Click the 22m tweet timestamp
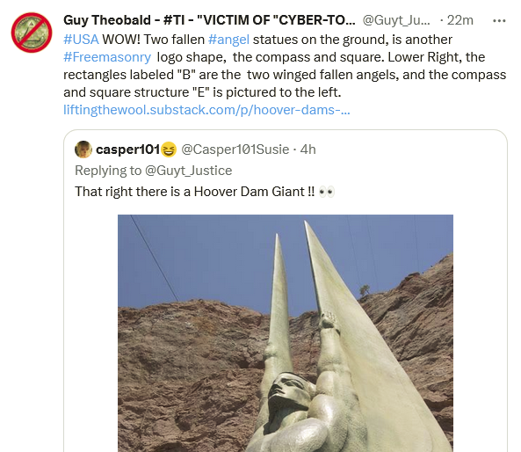521x452 pixels. click(x=459, y=20)
